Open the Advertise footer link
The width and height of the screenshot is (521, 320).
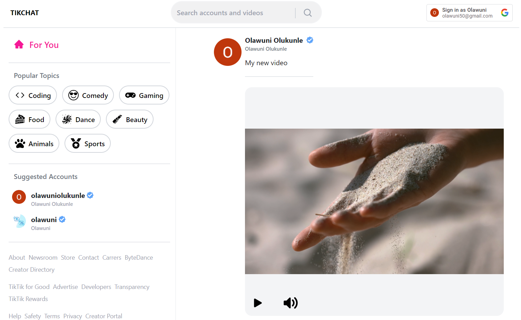coord(66,287)
